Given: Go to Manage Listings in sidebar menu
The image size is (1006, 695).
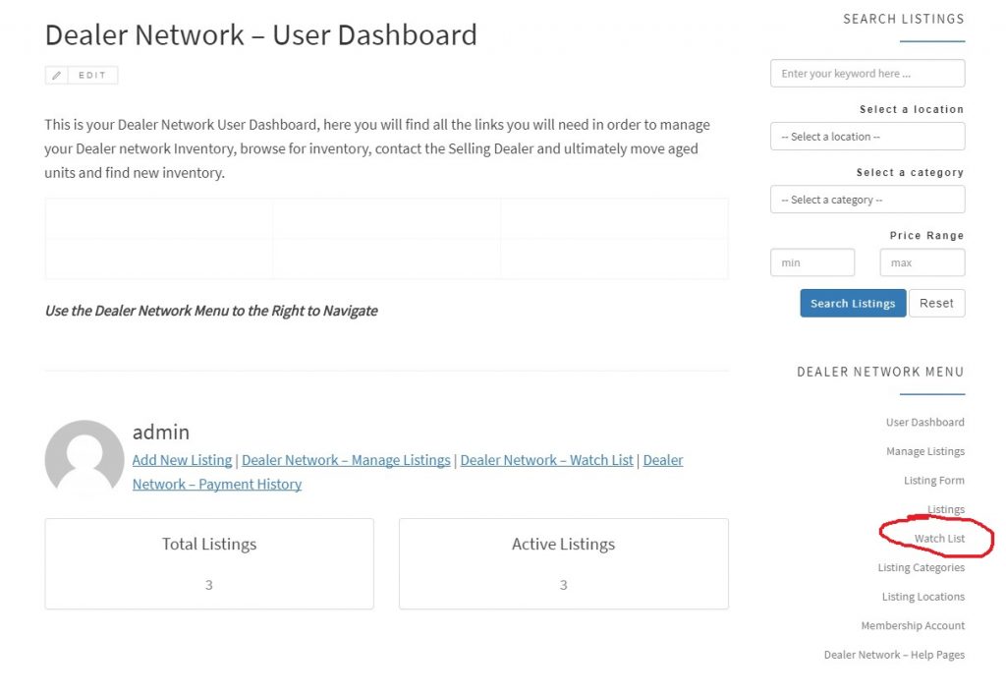Looking at the screenshot, I should 924,451.
